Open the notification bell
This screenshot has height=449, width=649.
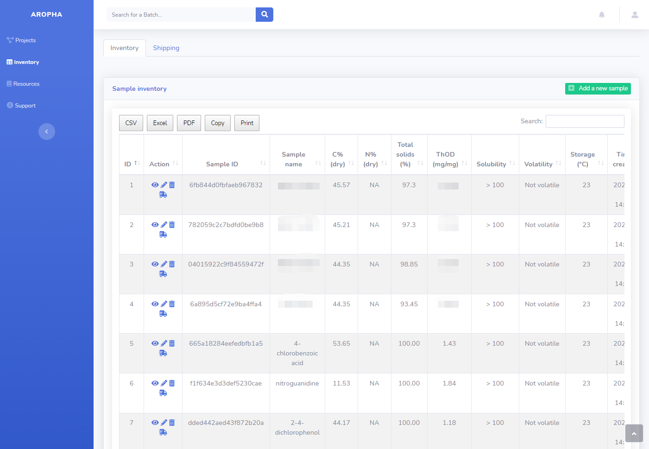pos(601,14)
